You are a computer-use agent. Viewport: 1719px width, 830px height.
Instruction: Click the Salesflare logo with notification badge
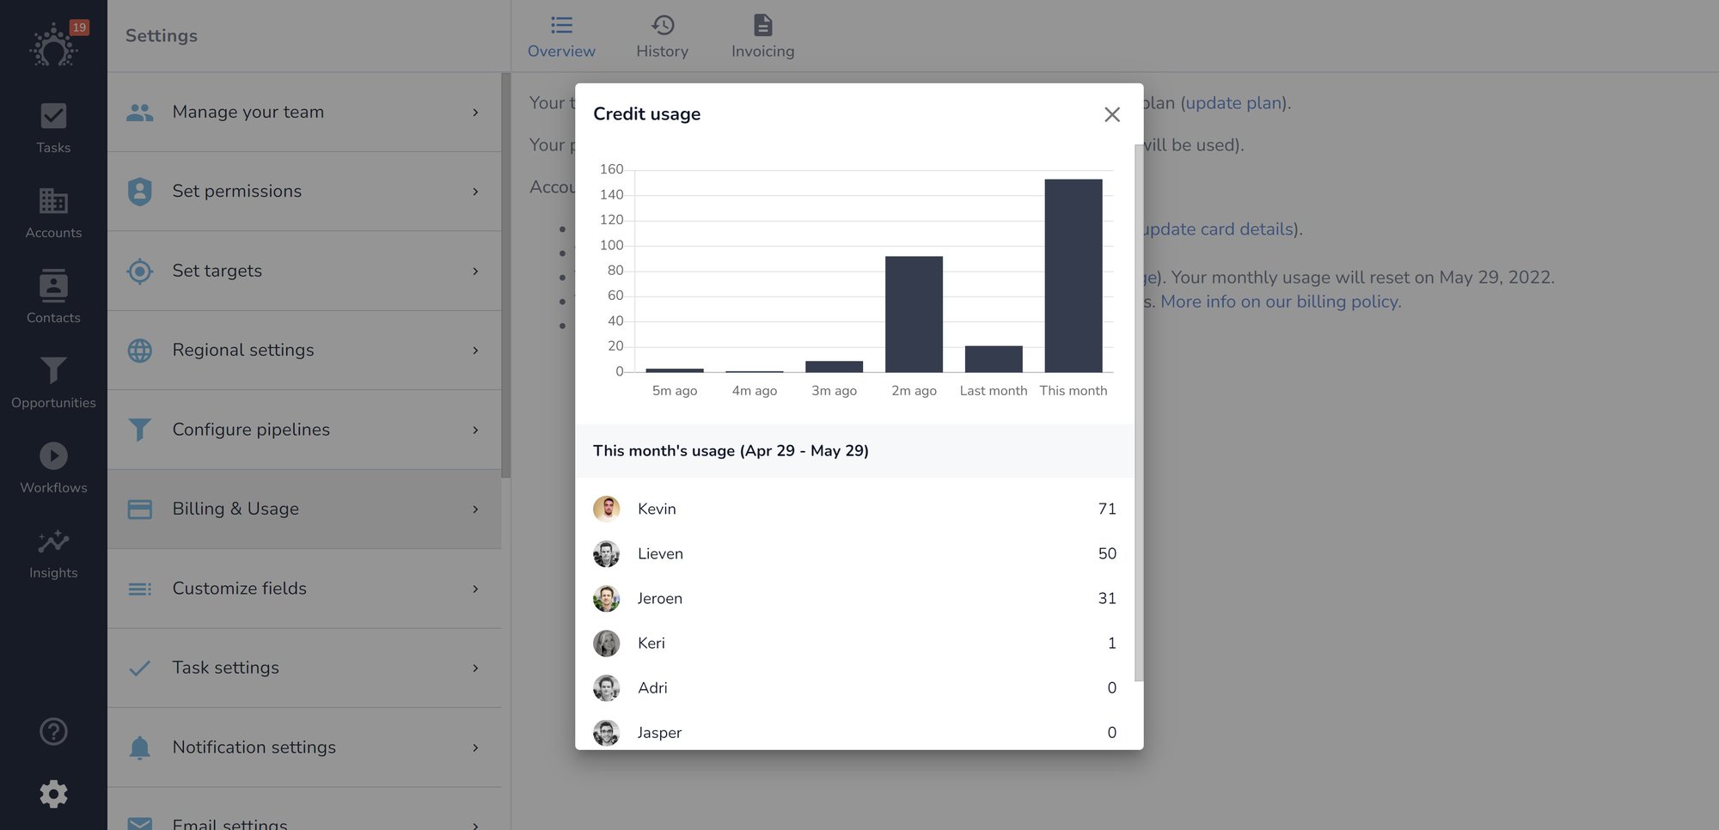(x=55, y=45)
